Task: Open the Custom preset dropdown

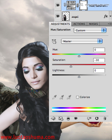Action: [90, 30]
